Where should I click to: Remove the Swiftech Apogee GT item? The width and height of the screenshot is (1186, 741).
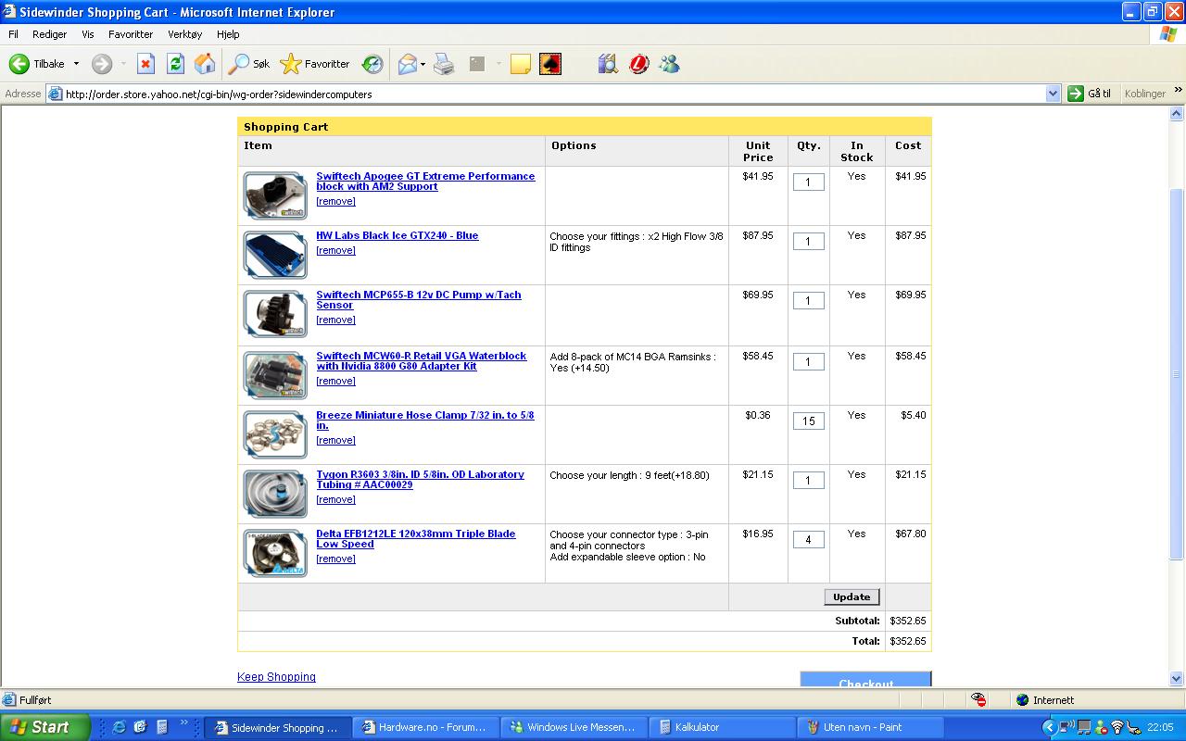coord(335,201)
